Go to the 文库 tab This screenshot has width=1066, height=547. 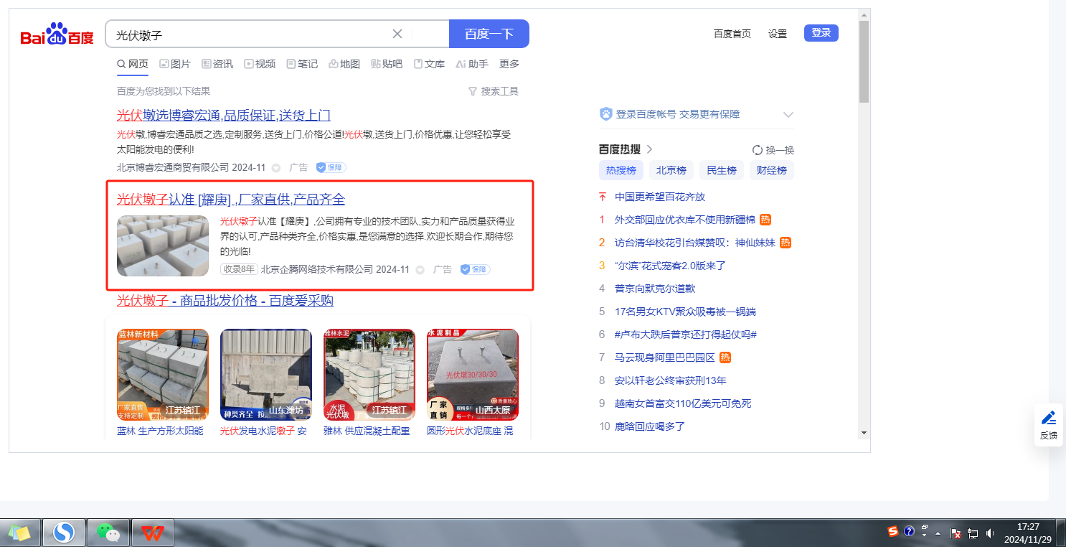429,64
